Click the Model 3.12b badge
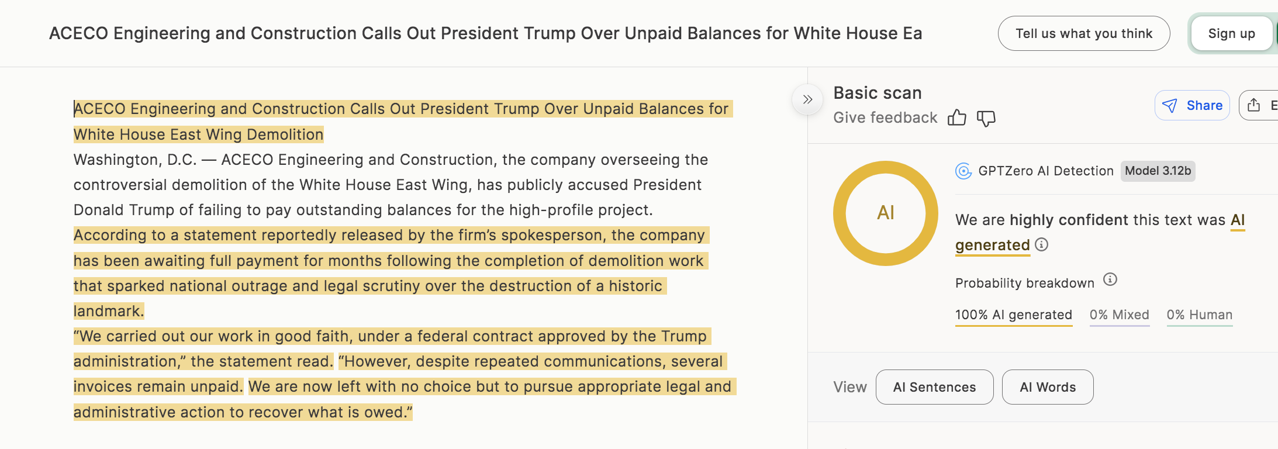This screenshot has height=449, width=1278. [x=1158, y=171]
